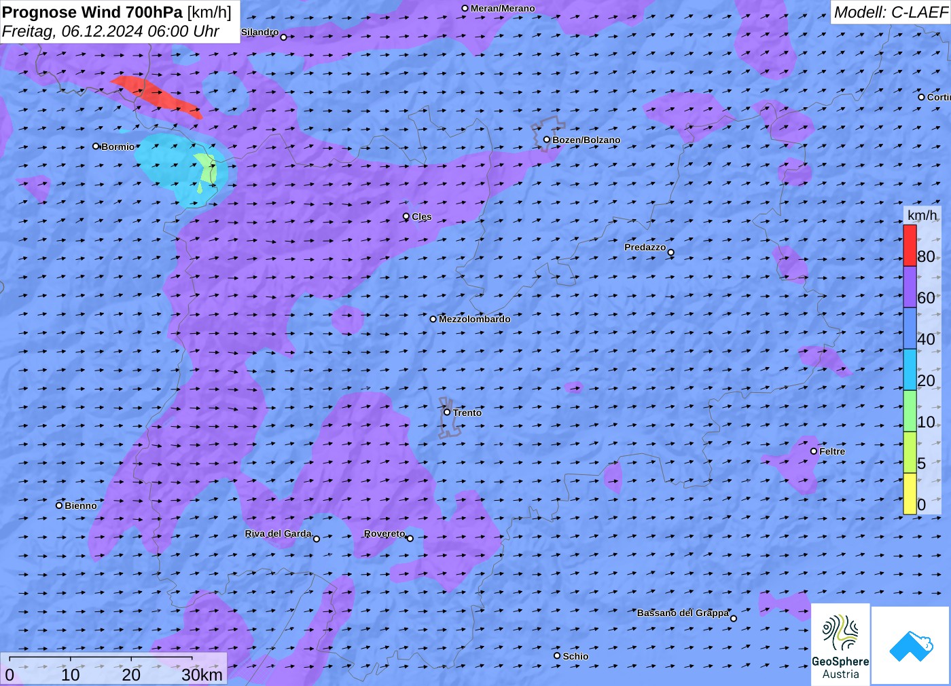Click the Bormio city marker
Screen dimensions: 951x686
point(96,146)
